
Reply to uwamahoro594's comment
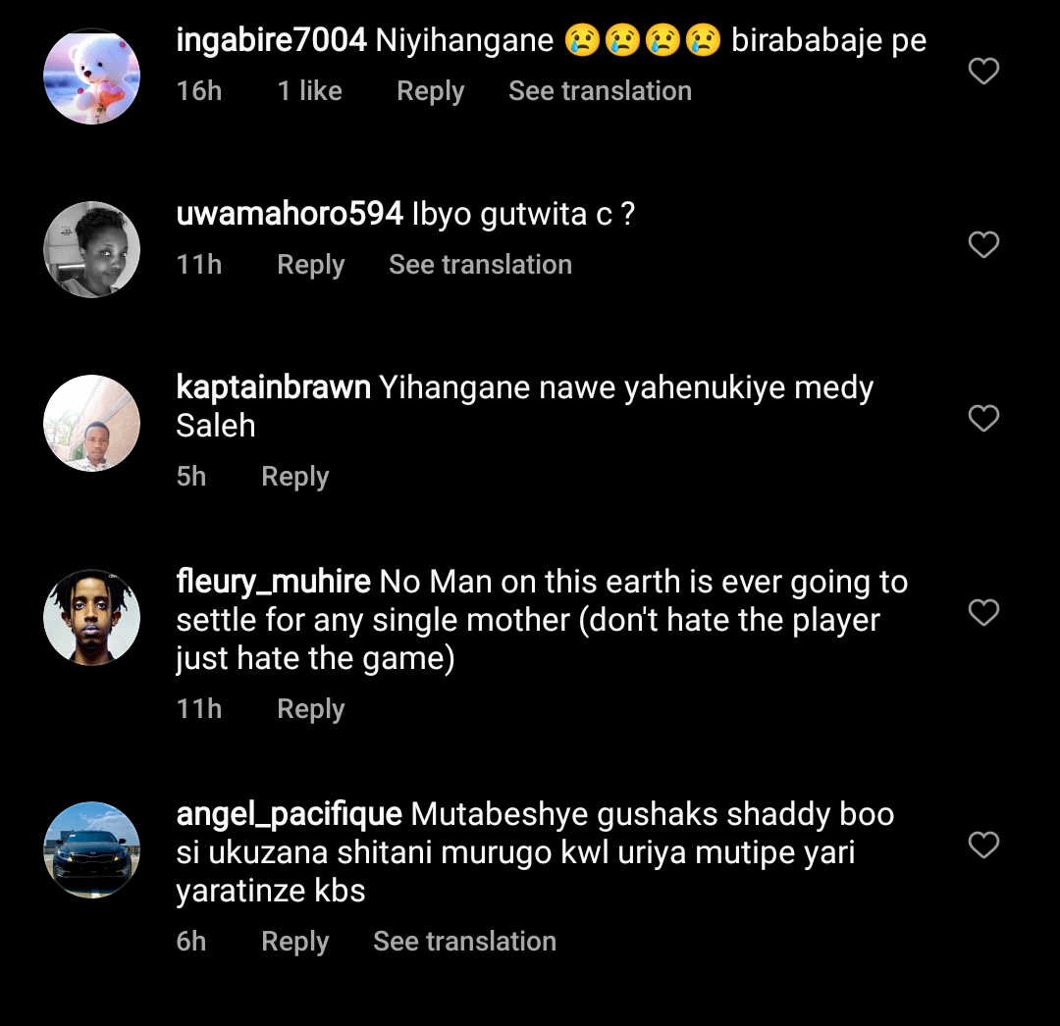click(310, 265)
